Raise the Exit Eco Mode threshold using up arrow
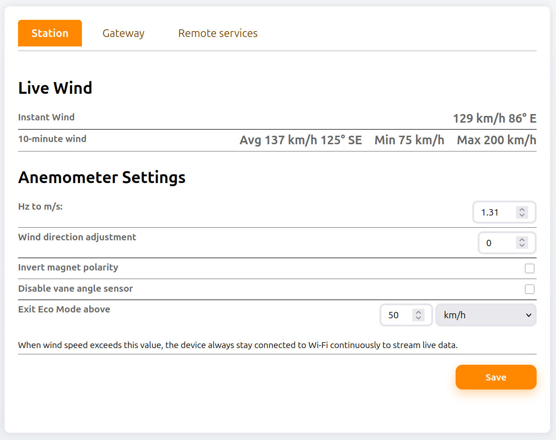Viewport: 556px width, 440px height. pos(418,312)
